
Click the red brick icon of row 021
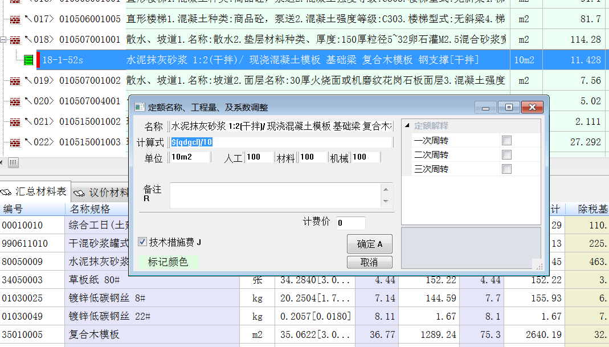pyautogui.click(x=15, y=123)
